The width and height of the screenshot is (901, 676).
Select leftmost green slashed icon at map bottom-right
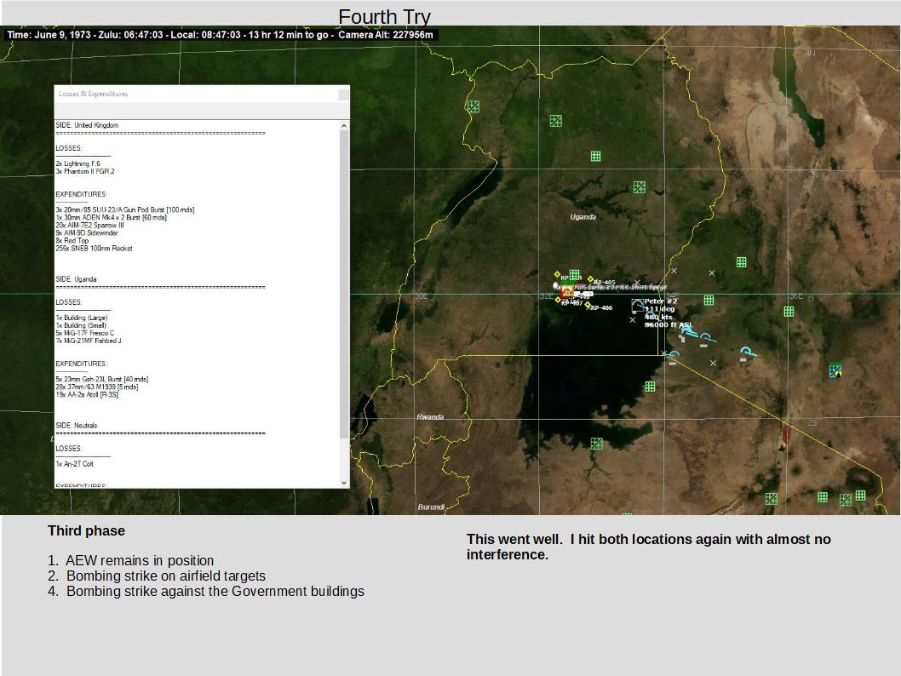[772, 499]
